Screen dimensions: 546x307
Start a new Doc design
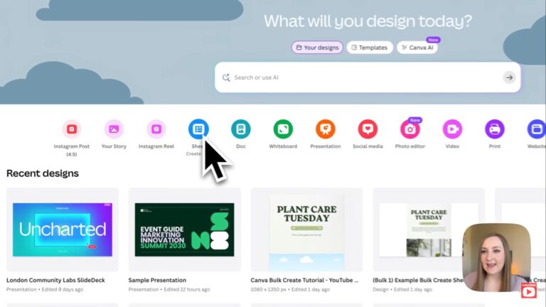(241, 129)
